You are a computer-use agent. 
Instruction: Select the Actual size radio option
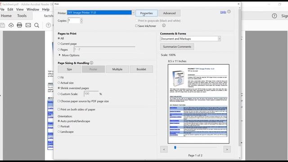coord(59,83)
